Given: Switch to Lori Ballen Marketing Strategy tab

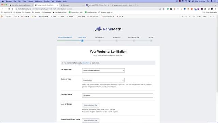Looking at the screenshot, I should [21, 5].
